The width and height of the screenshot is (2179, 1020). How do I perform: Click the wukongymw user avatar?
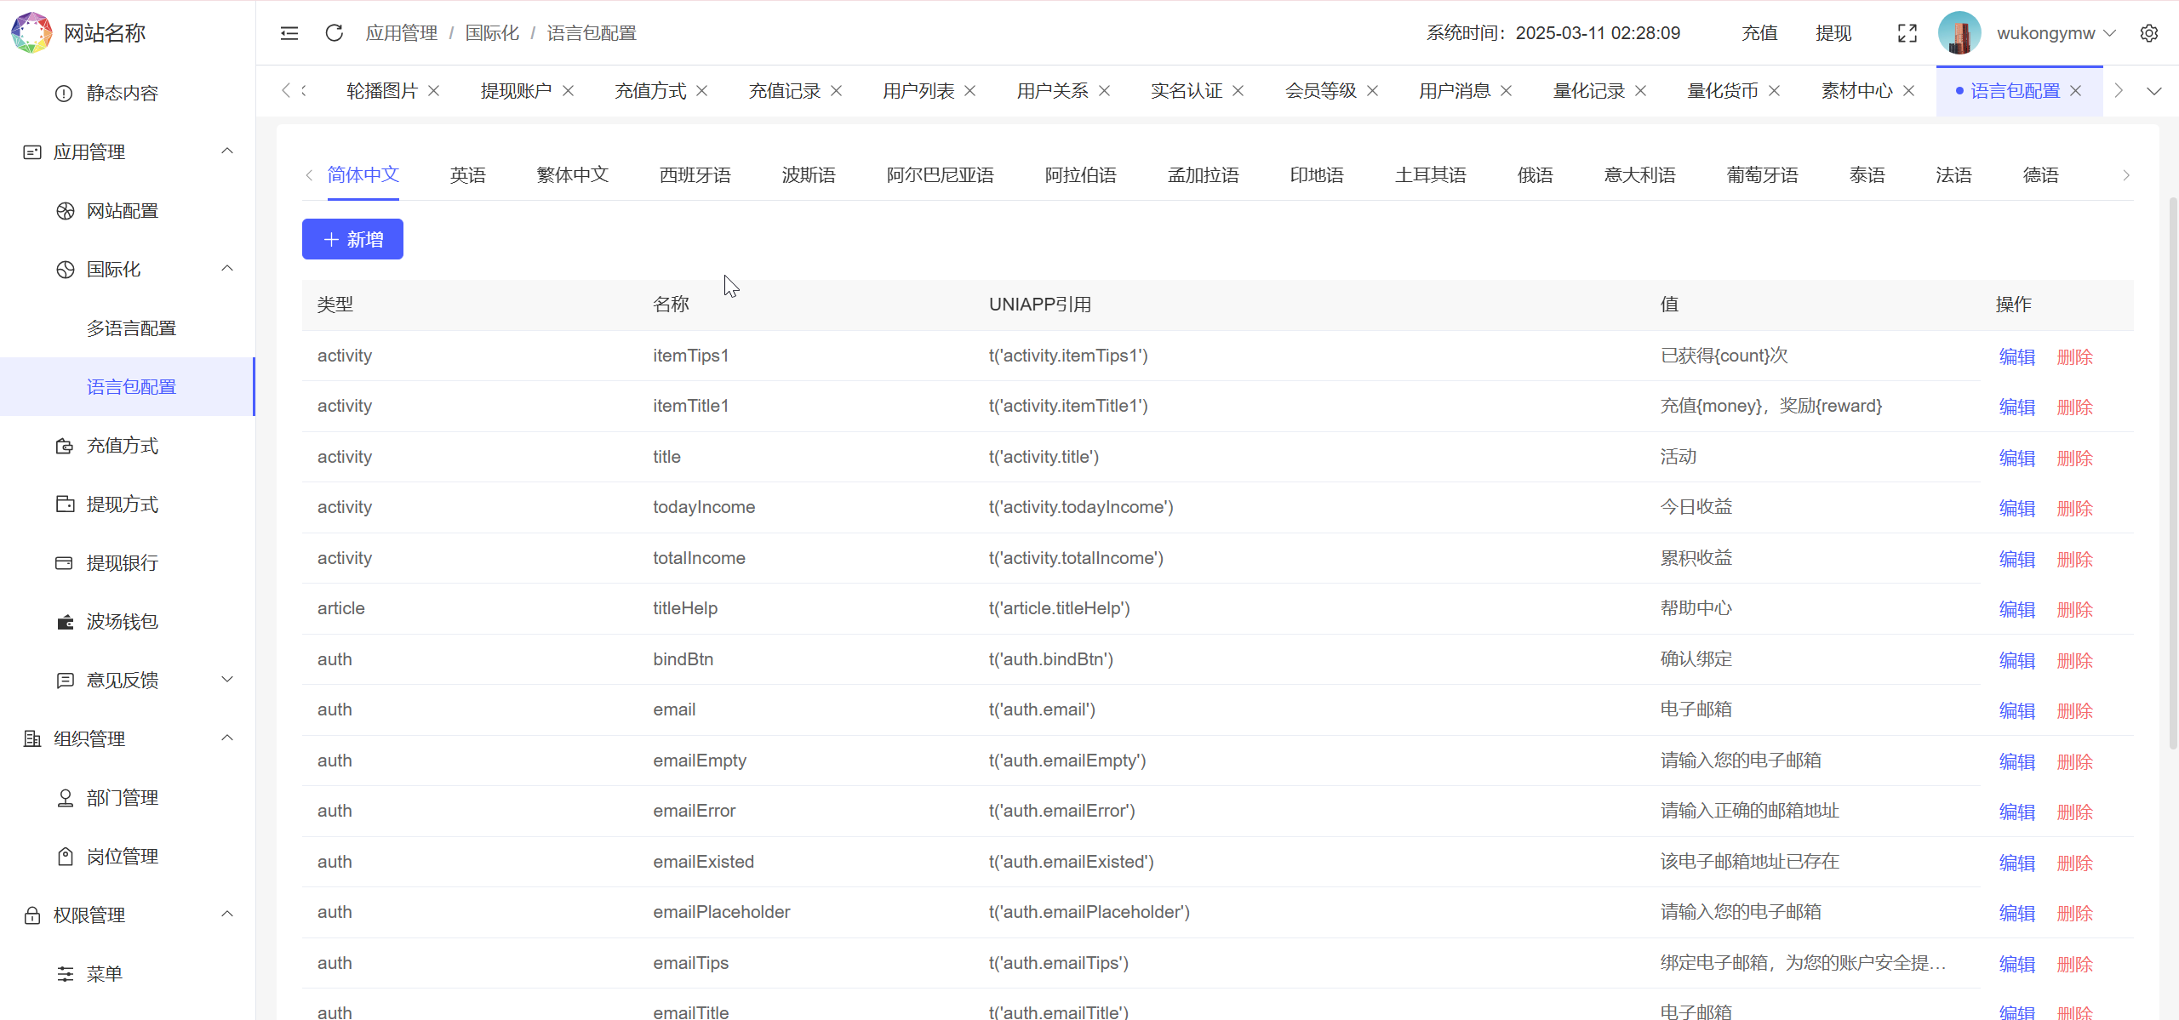tap(1960, 32)
